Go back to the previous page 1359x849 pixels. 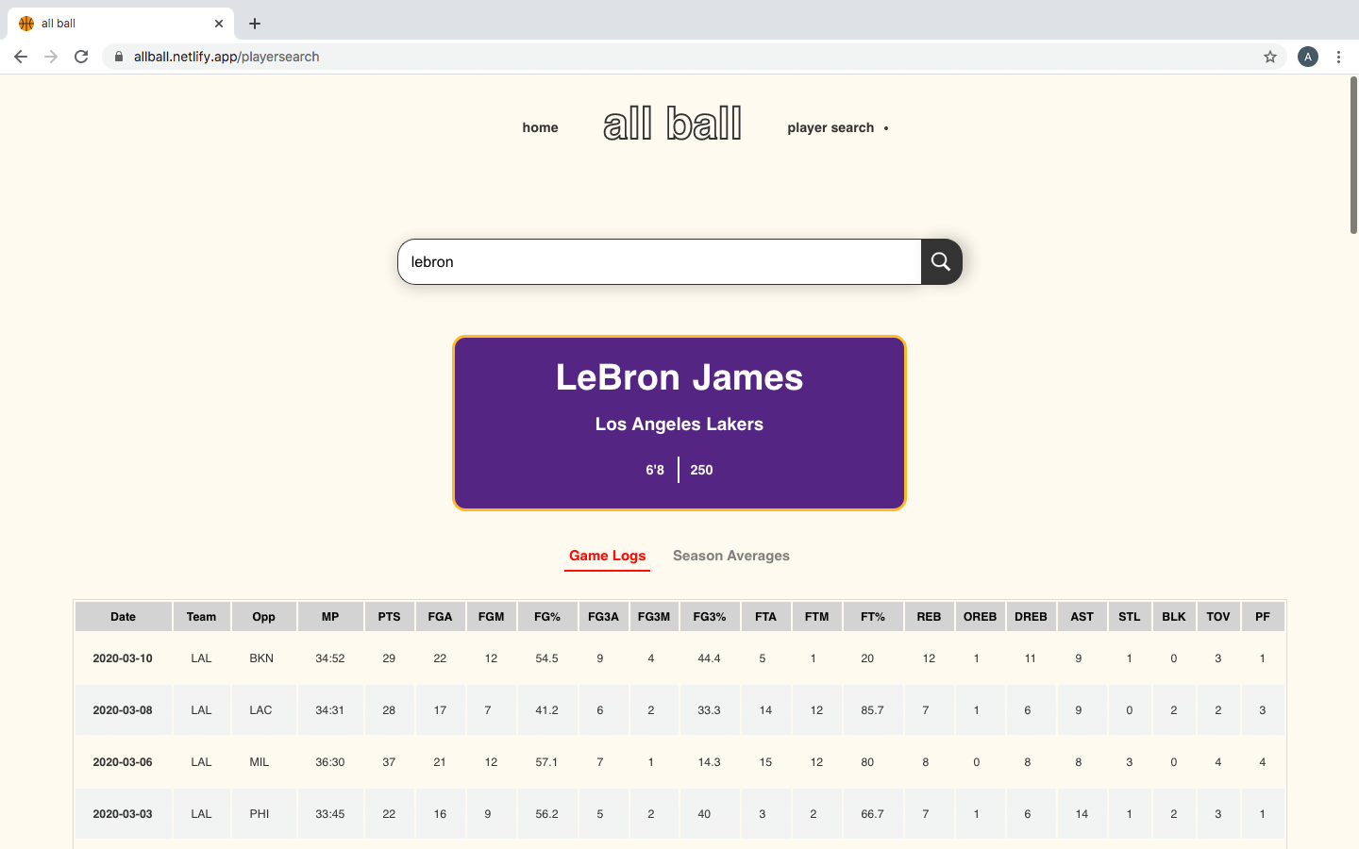21,57
